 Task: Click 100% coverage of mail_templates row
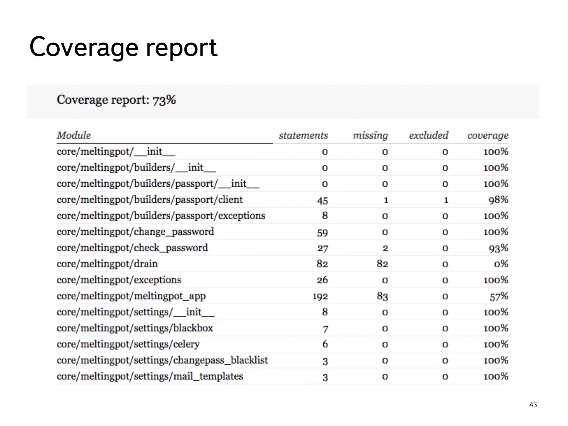tap(496, 377)
